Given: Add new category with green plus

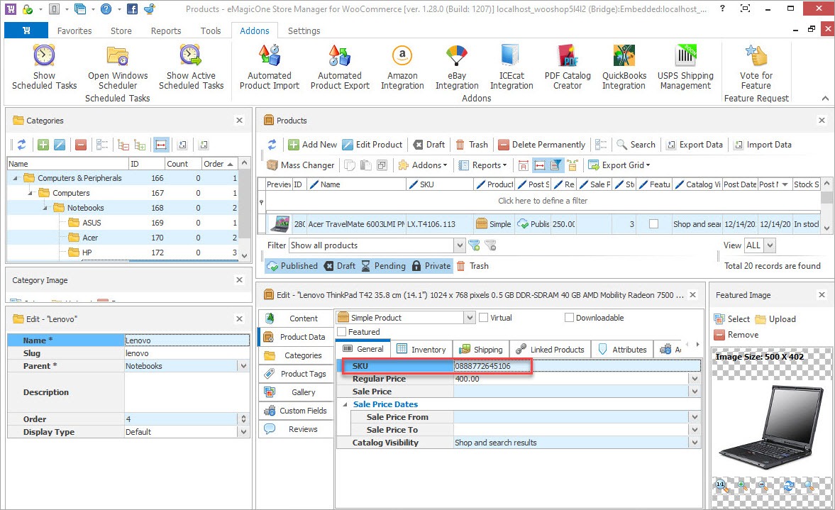Looking at the screenshot, I should pyautogui.click(x=43, y=145).
